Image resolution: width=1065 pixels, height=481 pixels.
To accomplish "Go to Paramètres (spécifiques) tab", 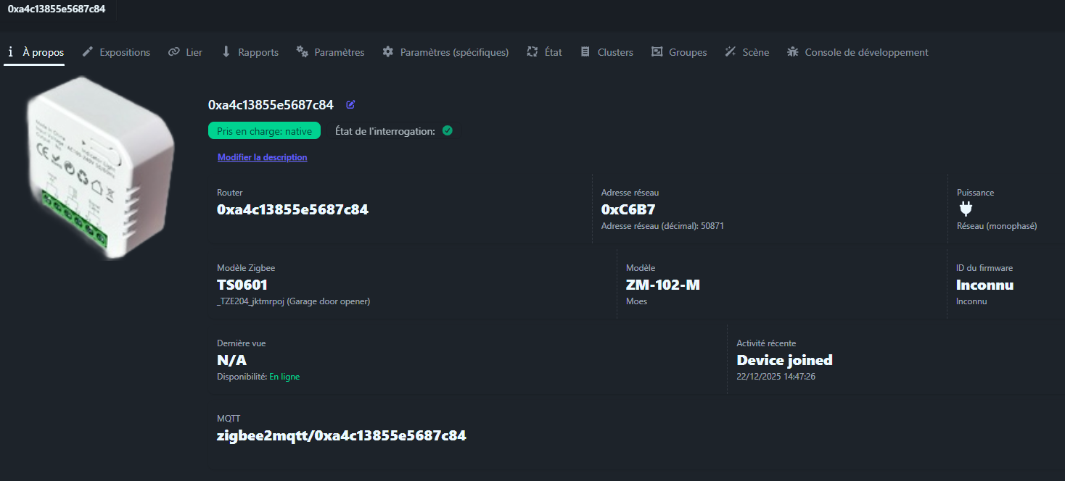I will [453, 52].
